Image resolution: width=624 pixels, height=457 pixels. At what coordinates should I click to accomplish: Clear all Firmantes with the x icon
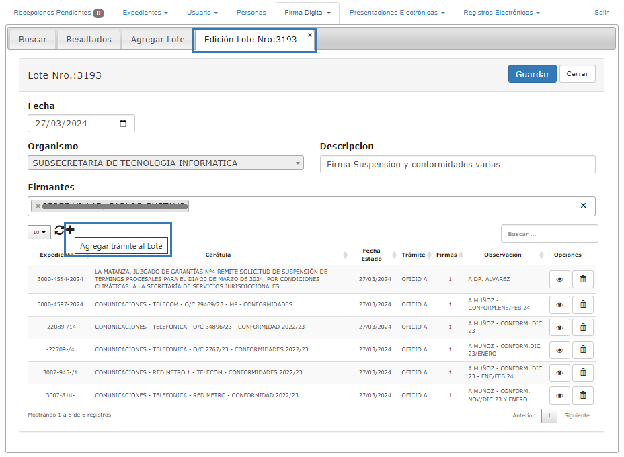(x=583, y=206)
